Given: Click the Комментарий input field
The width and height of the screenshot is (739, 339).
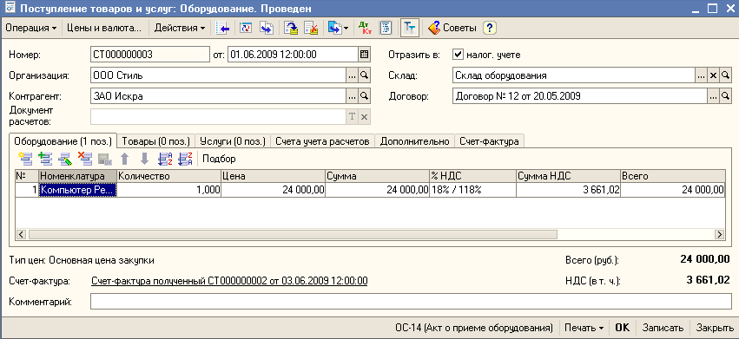Looking at the screenshot, I should pyautogui.click(x=411, y=302).
